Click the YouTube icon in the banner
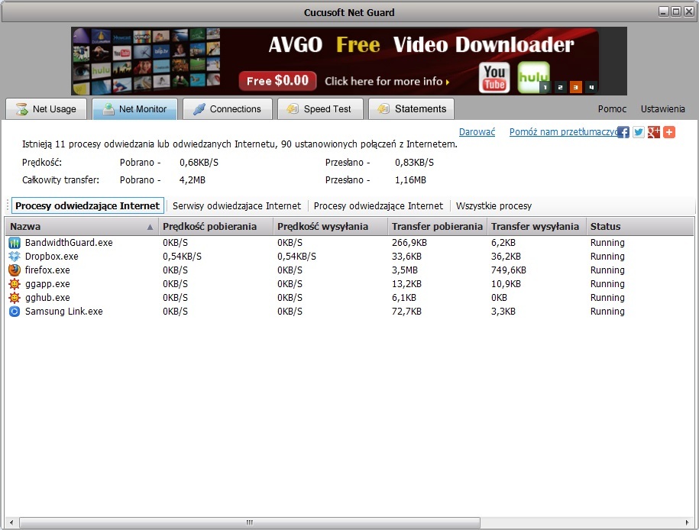The image size is (699, 530). point(494,78)
